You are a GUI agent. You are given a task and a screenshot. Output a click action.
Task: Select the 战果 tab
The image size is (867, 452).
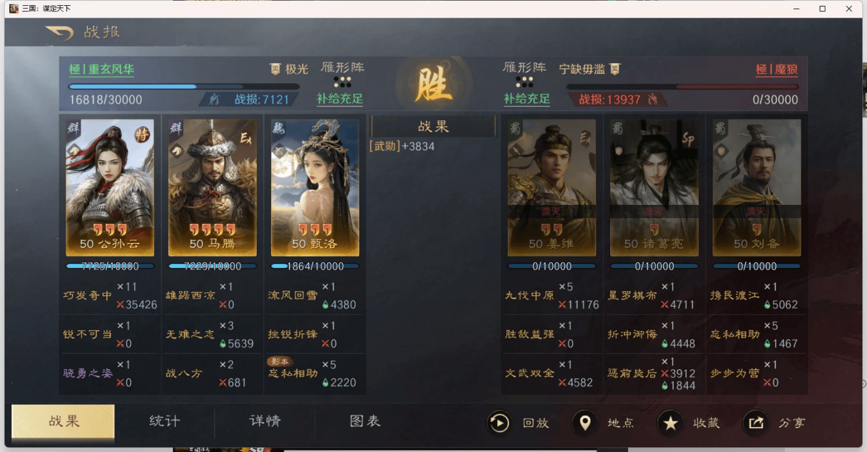[64, 421]
